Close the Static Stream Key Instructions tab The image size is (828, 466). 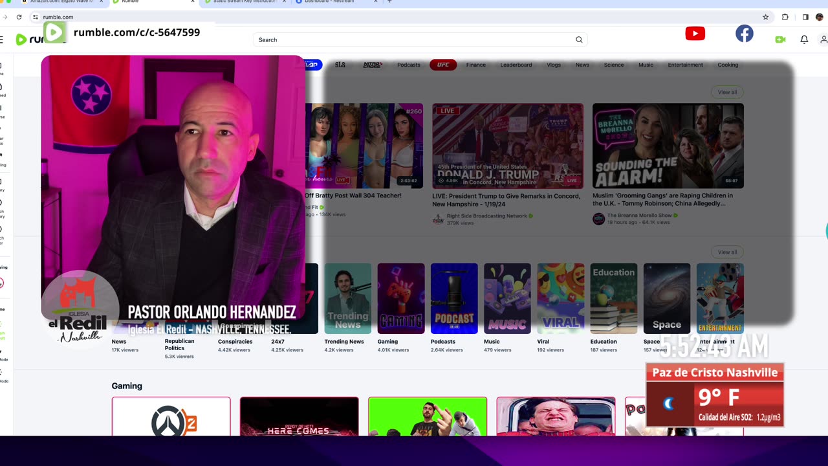284,2
